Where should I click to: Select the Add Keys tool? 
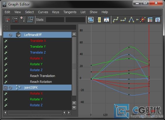click(x=23, y=20)
